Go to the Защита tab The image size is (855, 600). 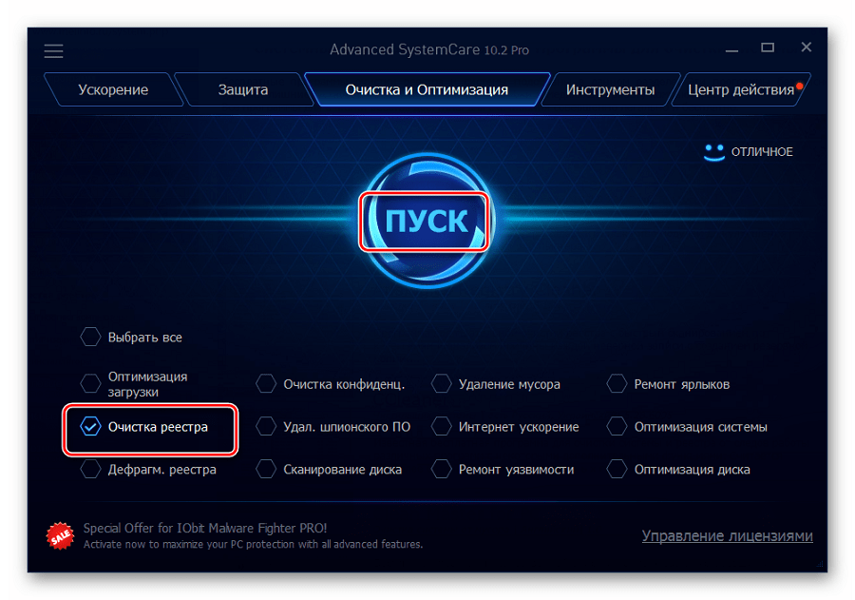pos(243,89)
